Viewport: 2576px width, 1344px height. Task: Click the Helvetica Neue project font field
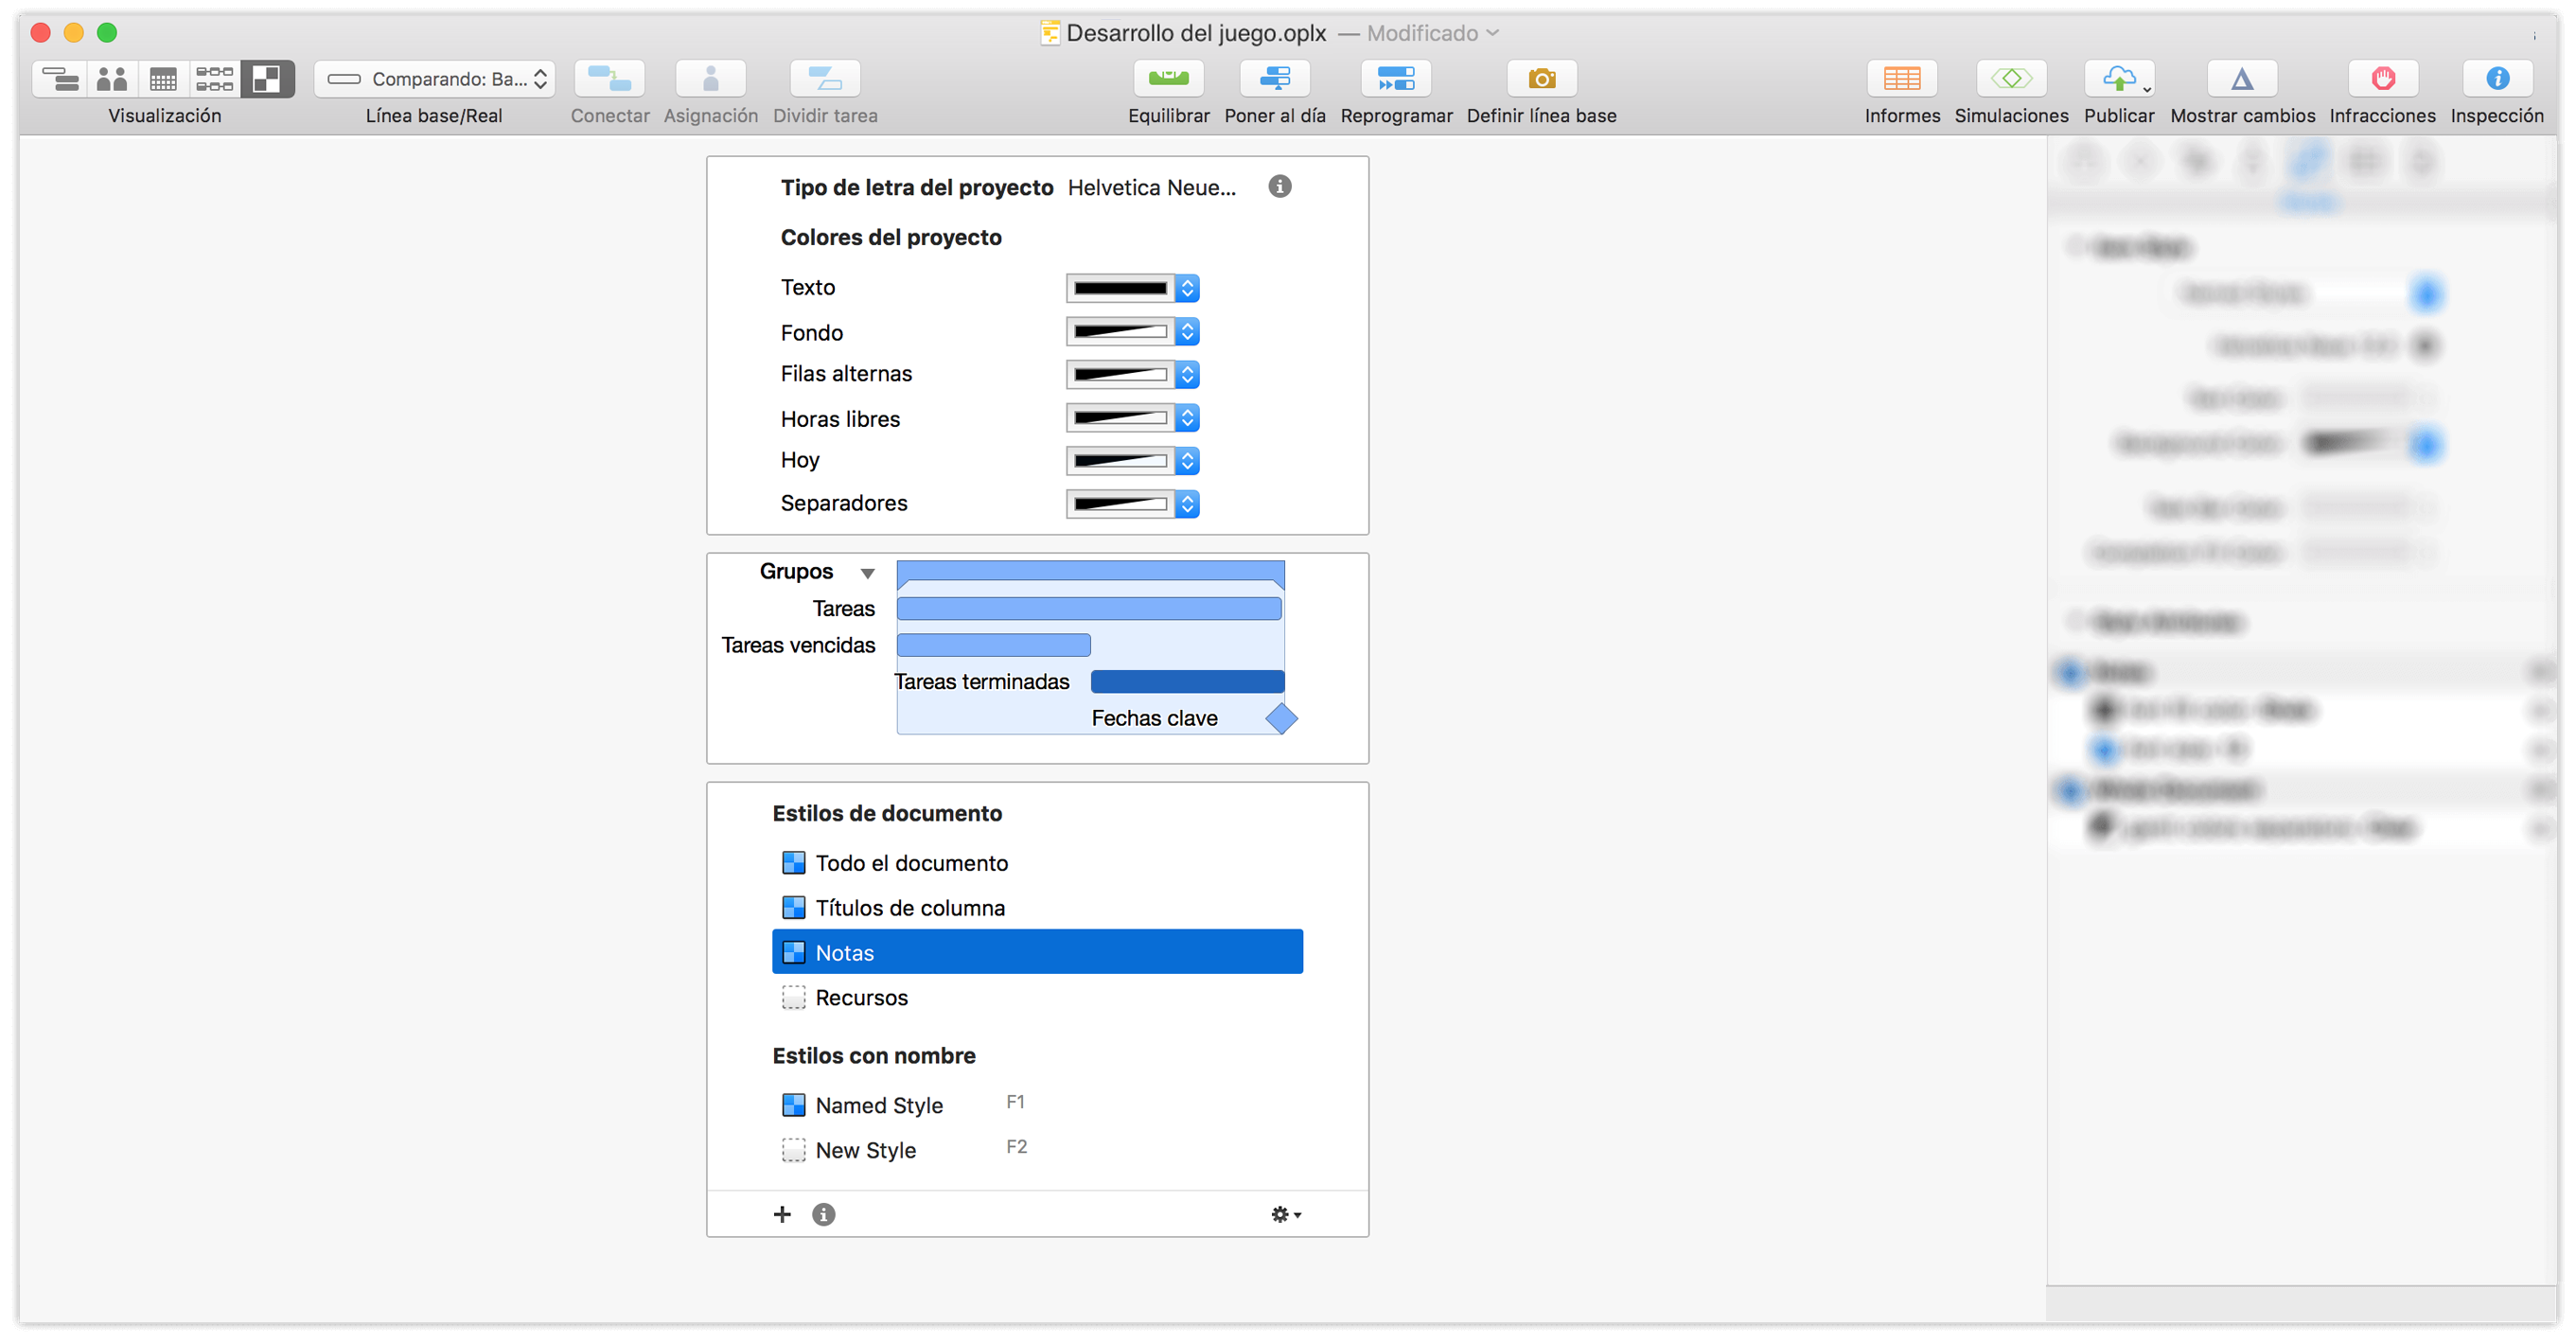1151,188
